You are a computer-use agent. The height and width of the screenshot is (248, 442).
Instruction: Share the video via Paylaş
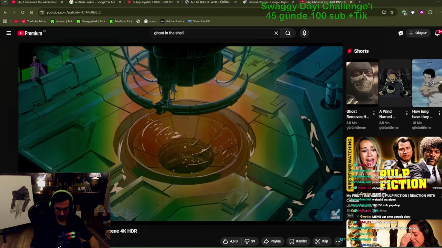tap(272, 241)
